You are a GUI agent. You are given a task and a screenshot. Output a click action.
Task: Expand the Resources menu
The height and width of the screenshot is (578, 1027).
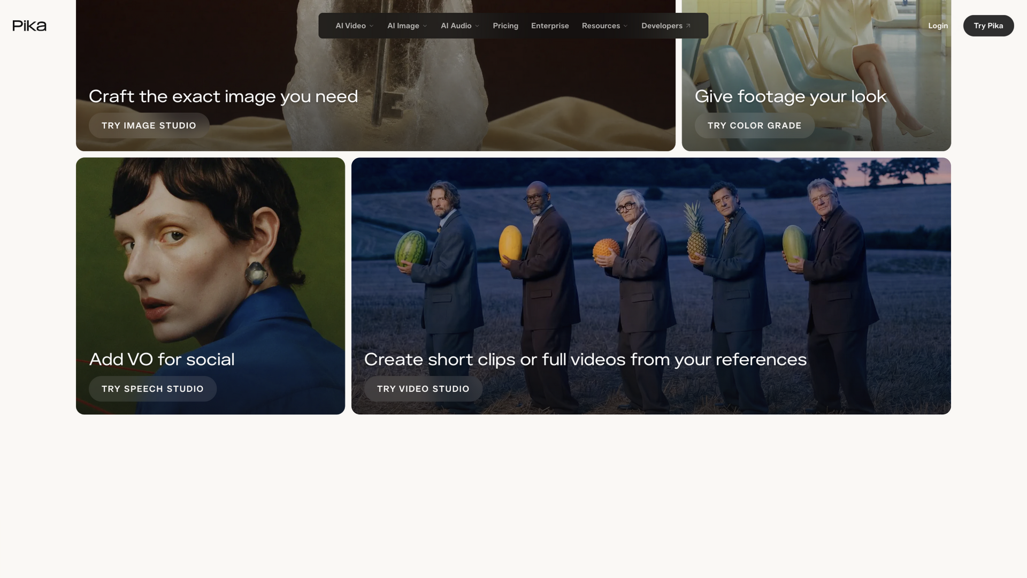pos(604,26)
